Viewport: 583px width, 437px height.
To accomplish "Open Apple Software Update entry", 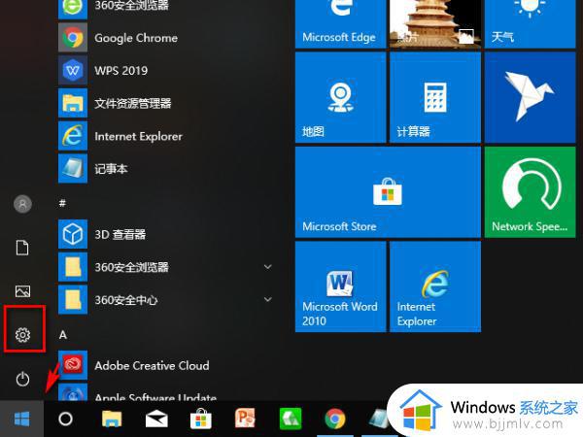I will (166, 392).
